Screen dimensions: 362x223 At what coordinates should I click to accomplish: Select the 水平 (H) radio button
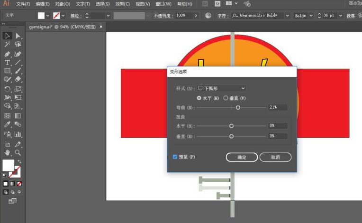(x=199, y=98)
